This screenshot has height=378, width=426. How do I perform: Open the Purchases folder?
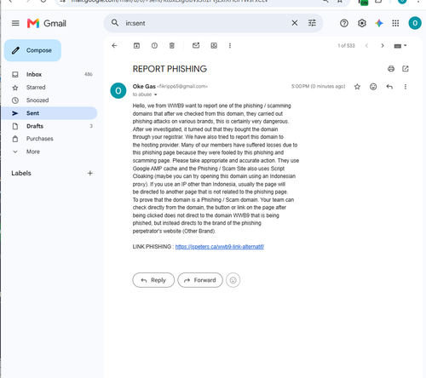point(49,139)
